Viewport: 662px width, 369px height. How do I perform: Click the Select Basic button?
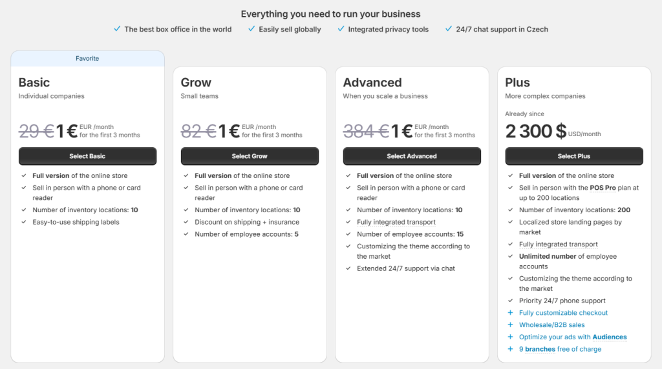pos(87,156)
